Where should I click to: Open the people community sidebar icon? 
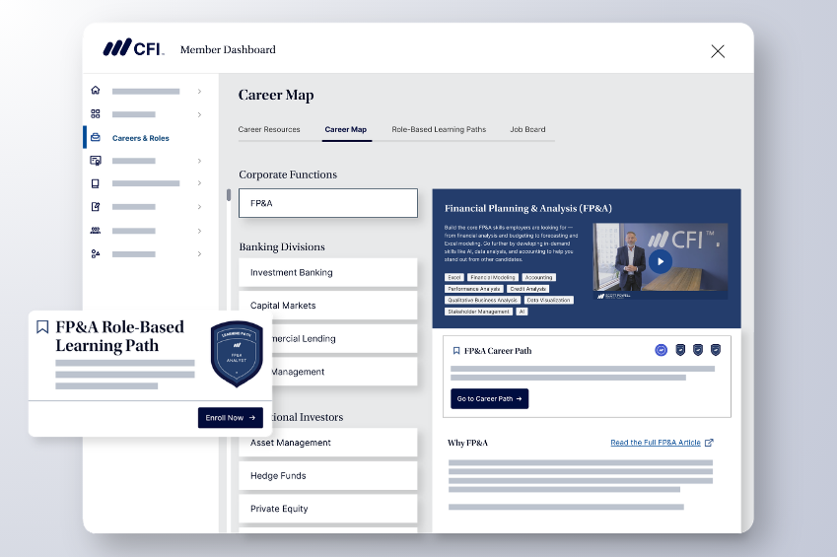(96, 231)
